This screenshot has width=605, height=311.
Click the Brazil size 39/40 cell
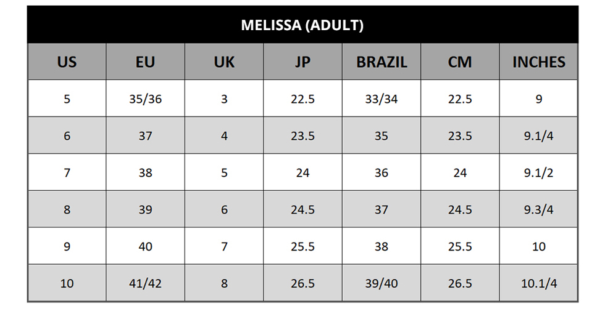coord(382,283)
